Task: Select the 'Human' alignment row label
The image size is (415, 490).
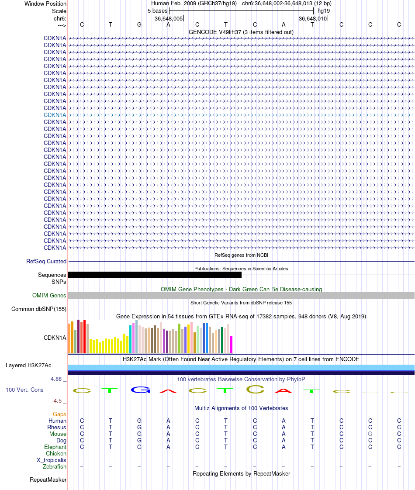Action: coord(57,421)
